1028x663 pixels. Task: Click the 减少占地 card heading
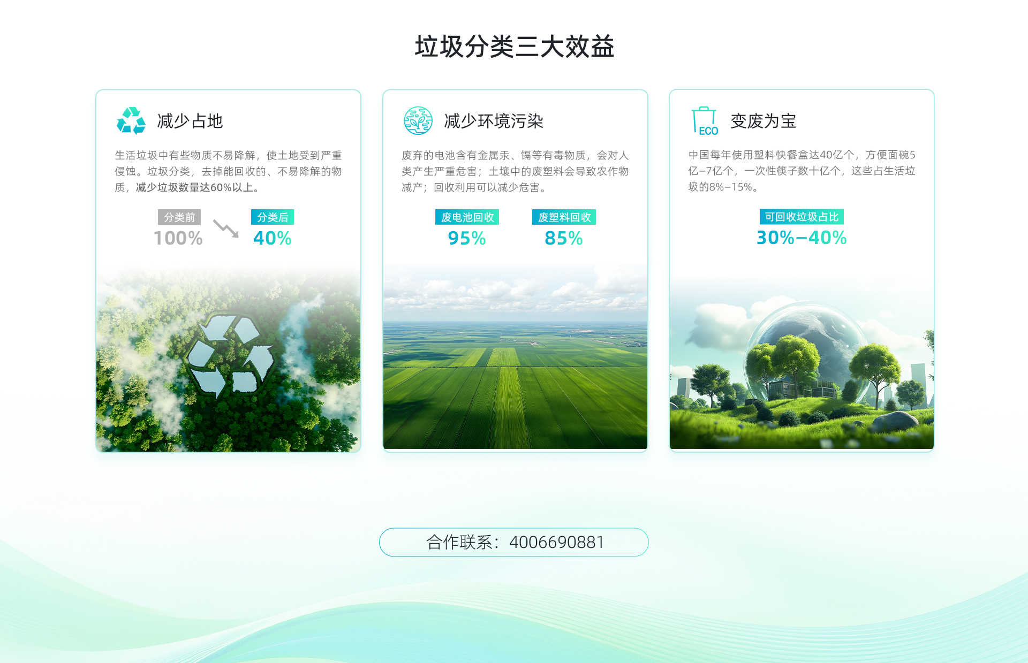click(x=190, y=121)
